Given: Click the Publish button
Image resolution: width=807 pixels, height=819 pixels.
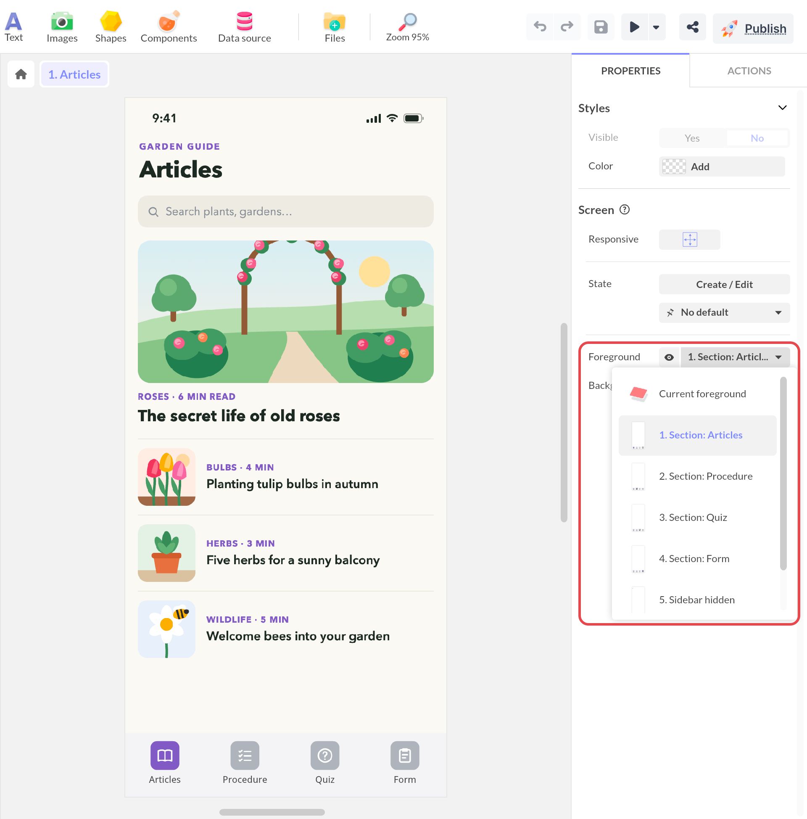Looking at the screenshot, I should (x=753, y=29).
